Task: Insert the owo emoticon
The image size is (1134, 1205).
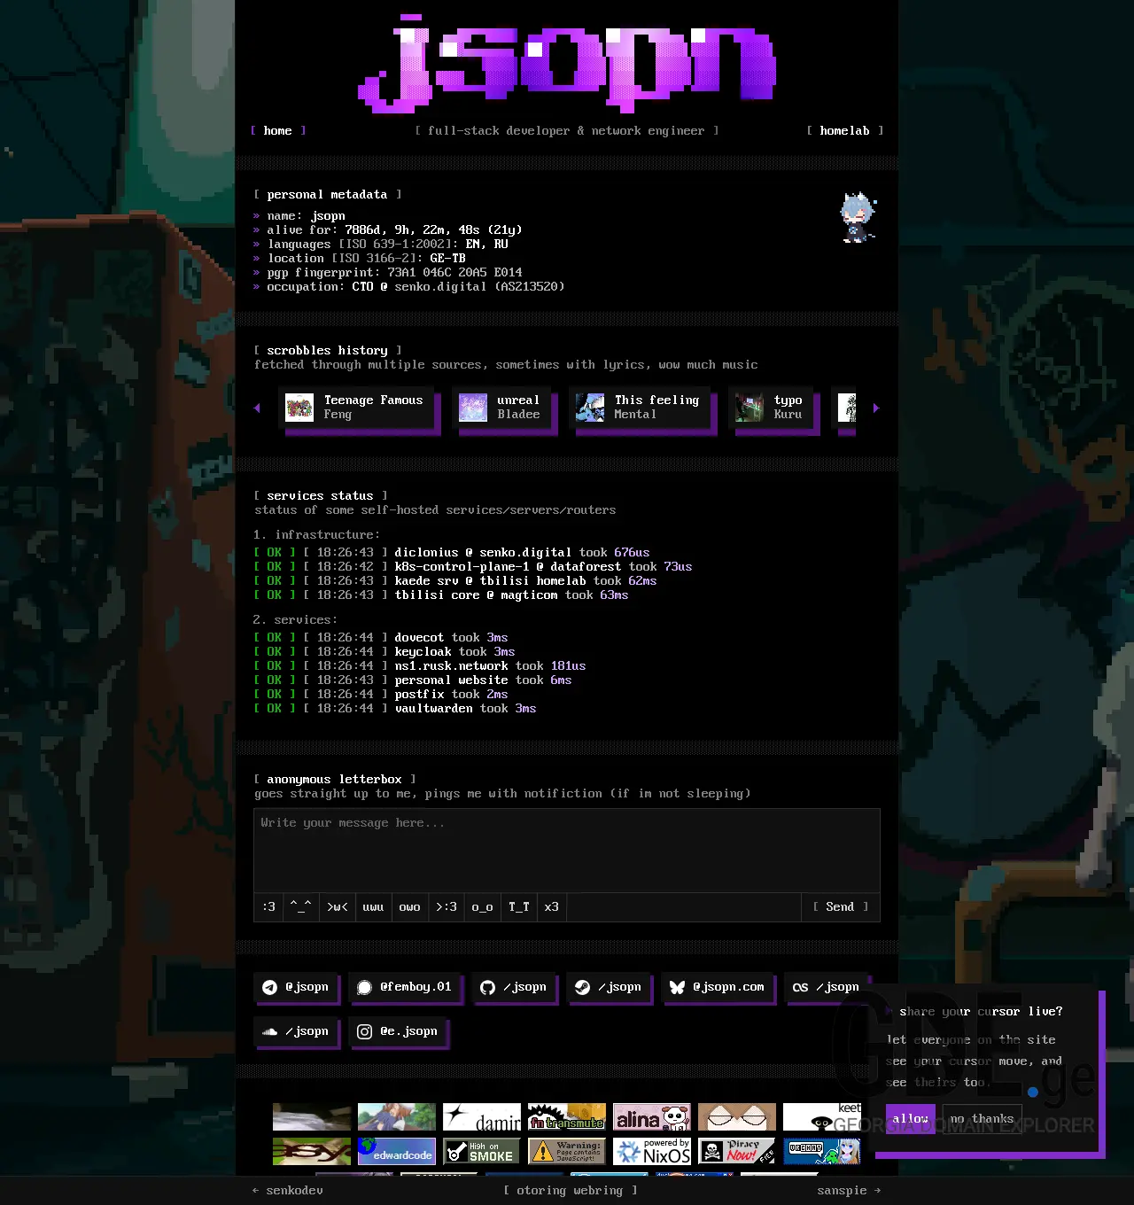Action: click(410, 907)
